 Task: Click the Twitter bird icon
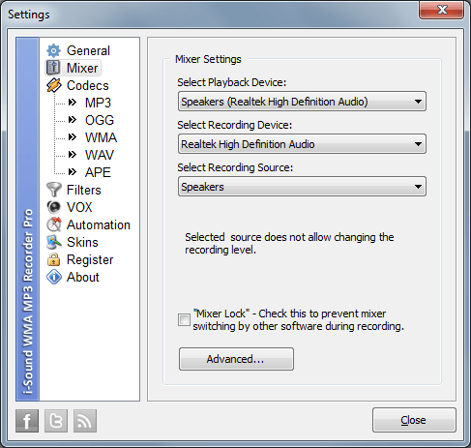tap(56, 421)
